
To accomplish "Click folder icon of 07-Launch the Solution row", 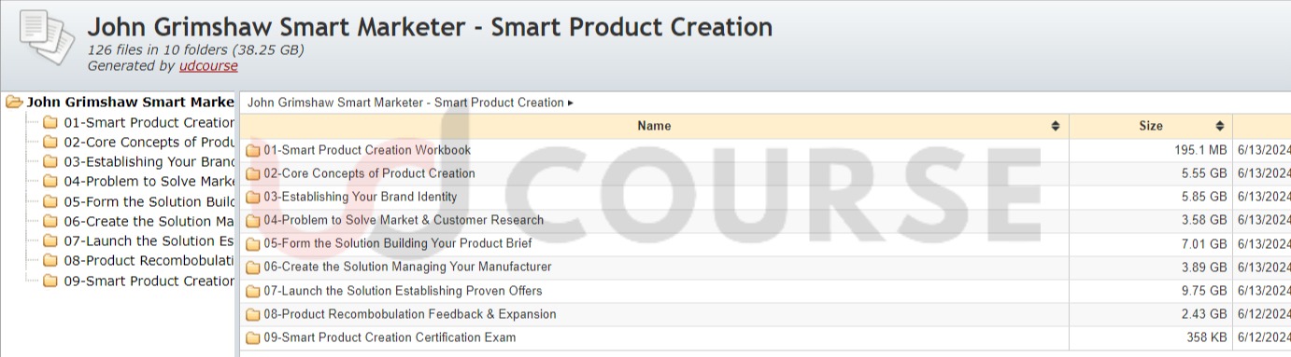I will pyautogui.click(x=253, y=292).
